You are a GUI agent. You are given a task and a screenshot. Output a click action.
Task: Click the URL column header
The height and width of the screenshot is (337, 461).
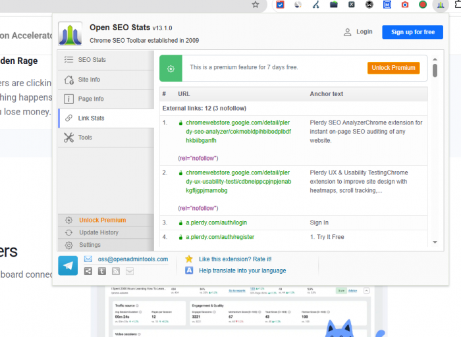coord(184,94)
